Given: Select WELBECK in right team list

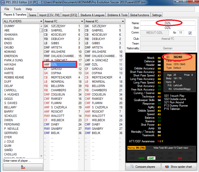Looking at the screenshot, I should tap(98, 120).
